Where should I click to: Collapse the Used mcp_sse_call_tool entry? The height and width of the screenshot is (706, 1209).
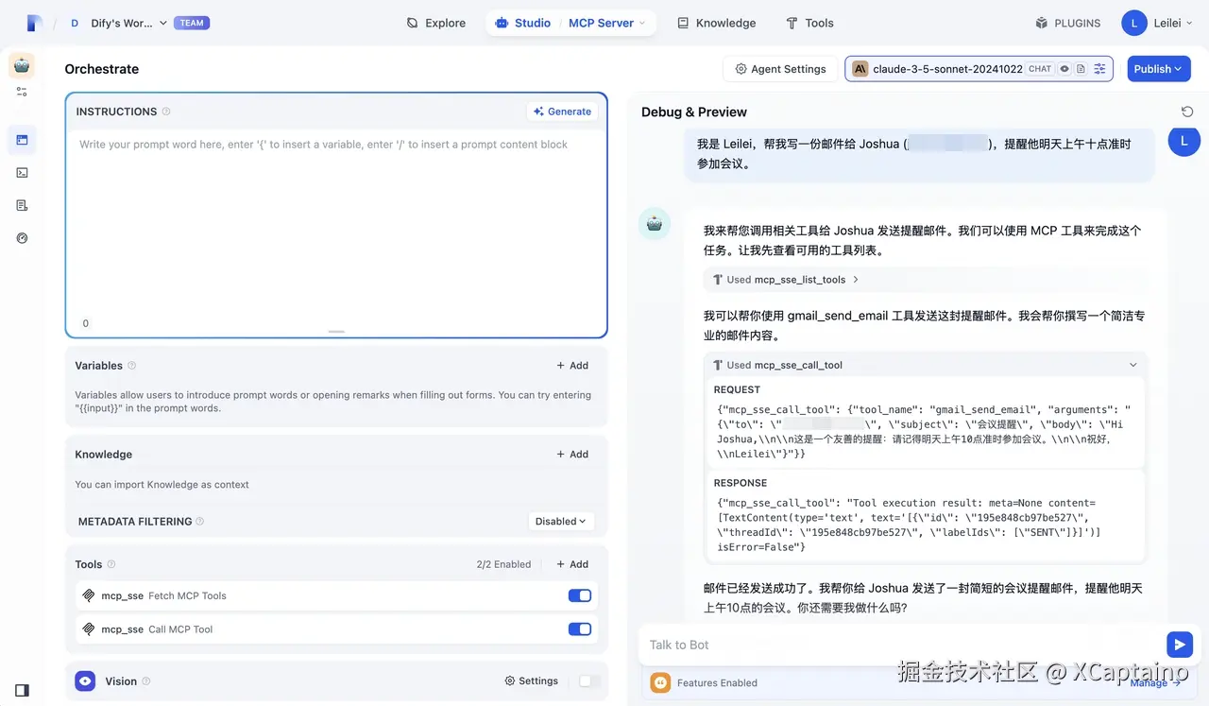coord(926,365)
